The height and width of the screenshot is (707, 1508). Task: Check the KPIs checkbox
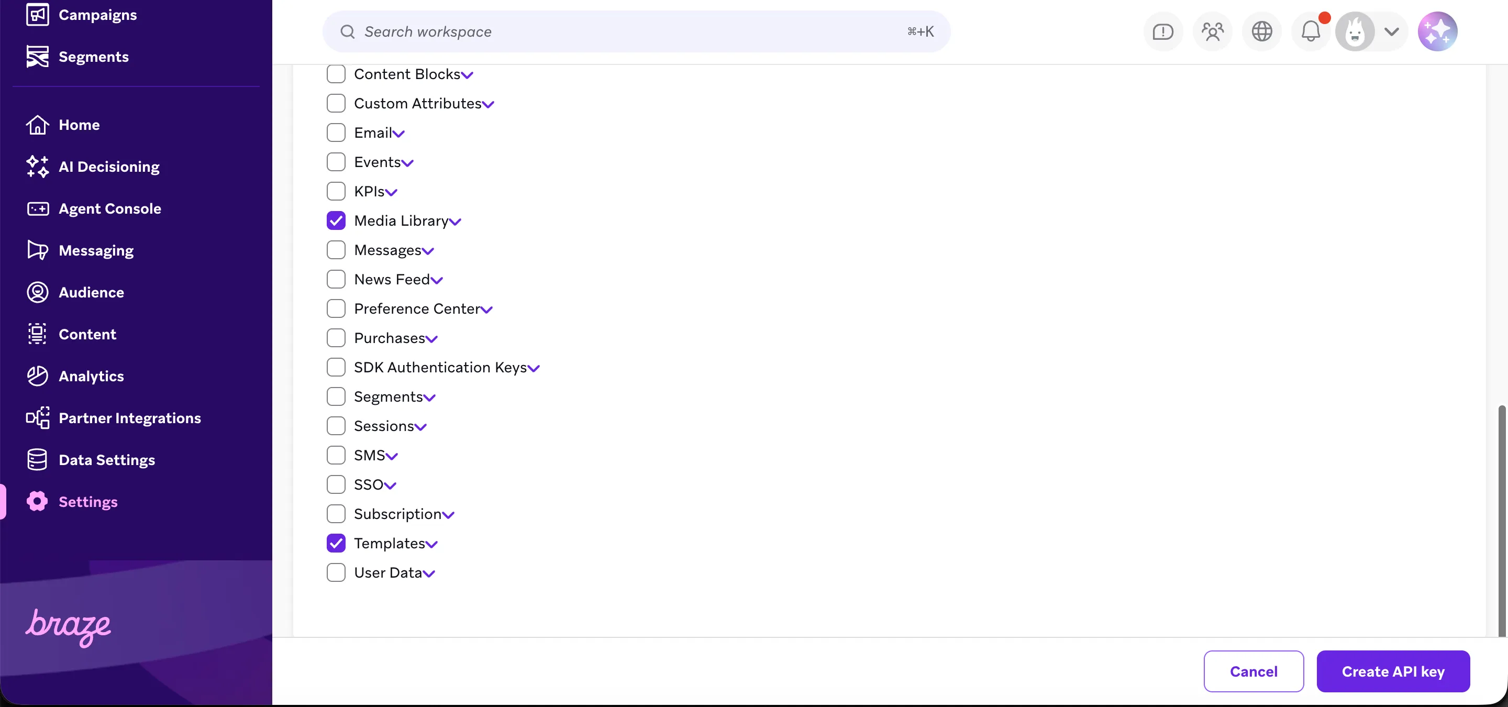point(336,191)
